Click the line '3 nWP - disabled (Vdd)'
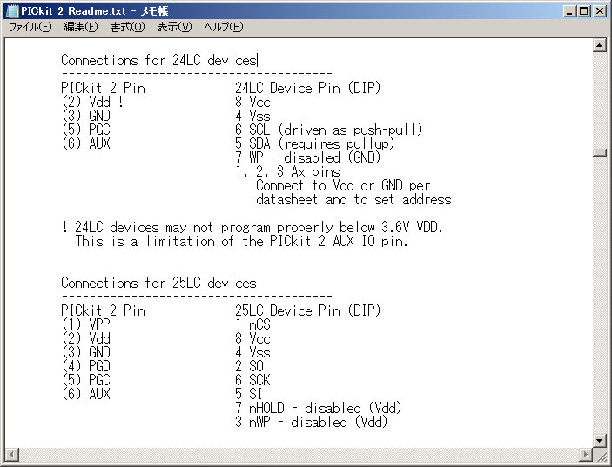This screenshot has height=467, width=612. (x=311, y=422)
